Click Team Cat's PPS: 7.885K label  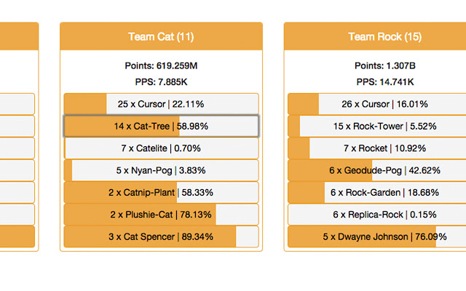(x=161, y=82)
